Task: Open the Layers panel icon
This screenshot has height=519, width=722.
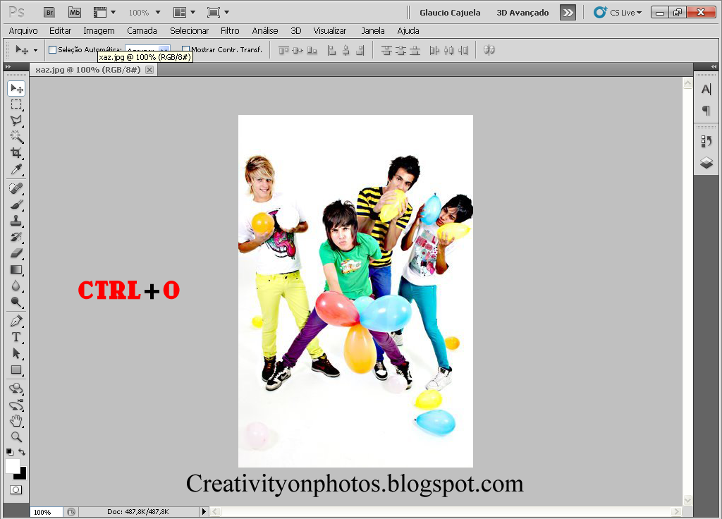Action: 706,163
